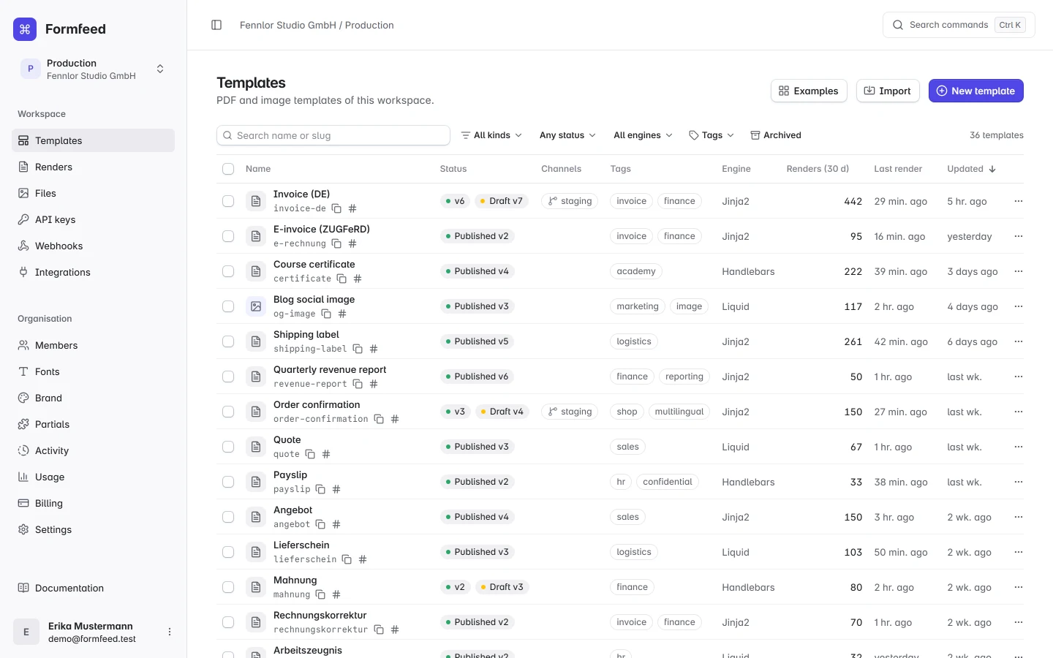
Task: Open row actions for Shipping label
Action: (1019, 341)
